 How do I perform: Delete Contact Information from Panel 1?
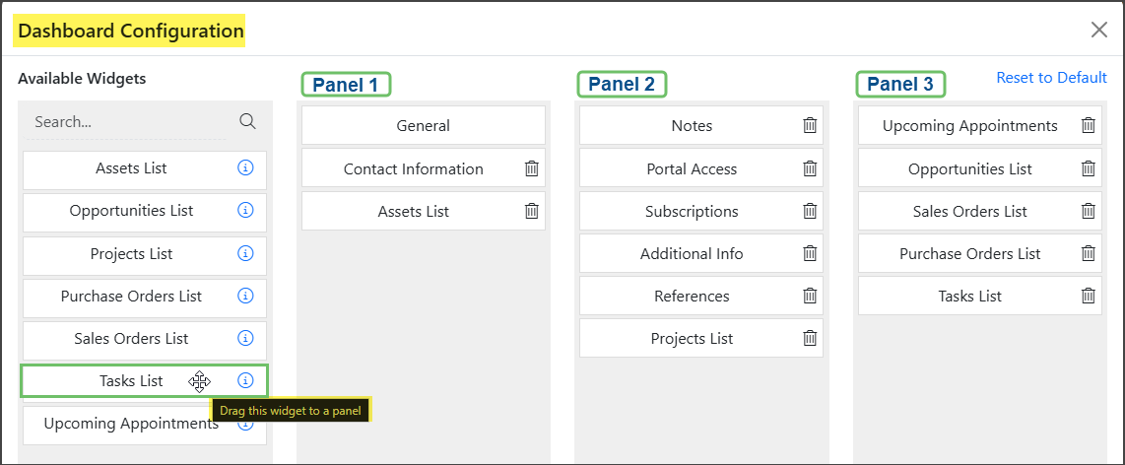(532, 168)
